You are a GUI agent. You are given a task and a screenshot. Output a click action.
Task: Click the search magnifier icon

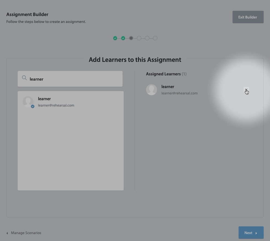click(x=24, y=78)
